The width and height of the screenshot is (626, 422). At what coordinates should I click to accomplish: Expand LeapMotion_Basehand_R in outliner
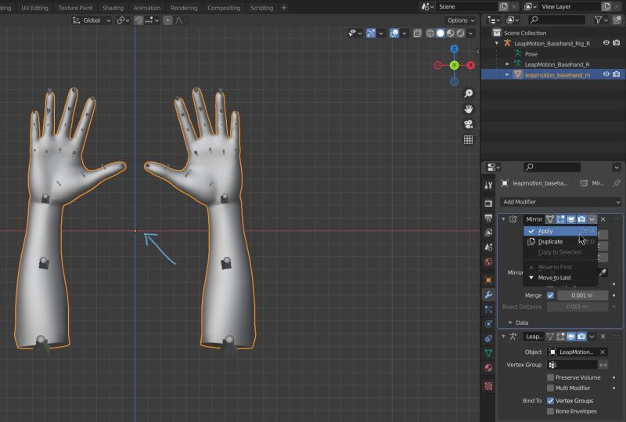coord(507,64)
